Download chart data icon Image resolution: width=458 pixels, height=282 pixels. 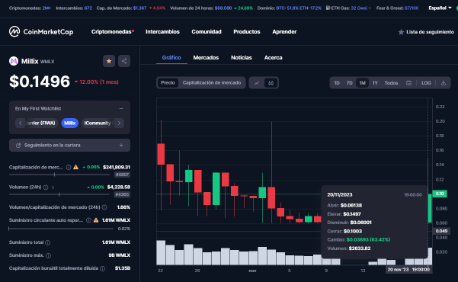click(x=444, y=83)
